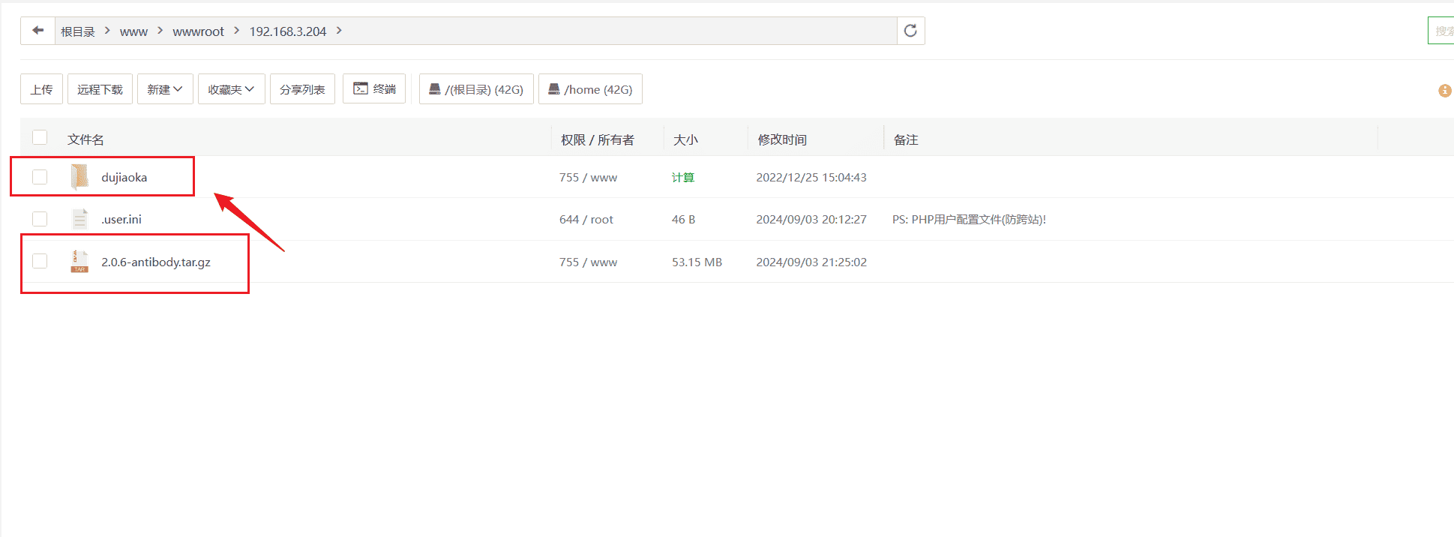Image resolution: width=1454 pixels, height=537 pixels.
Task: Click the 2024/09/03 21:25:02 modified time
Action: [811, 262]
